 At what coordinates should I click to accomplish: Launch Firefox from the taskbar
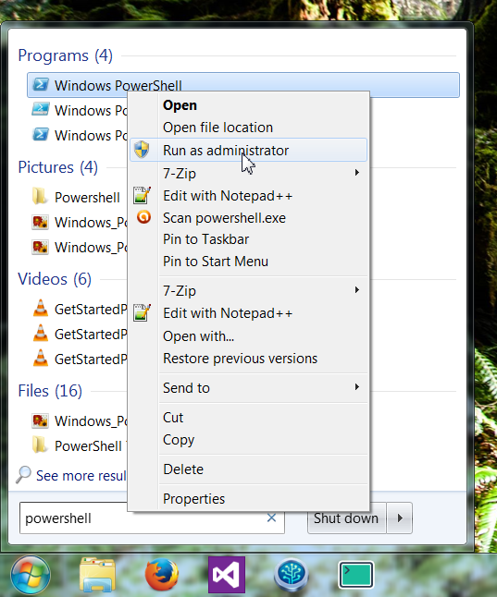click(x=162, y=574)
